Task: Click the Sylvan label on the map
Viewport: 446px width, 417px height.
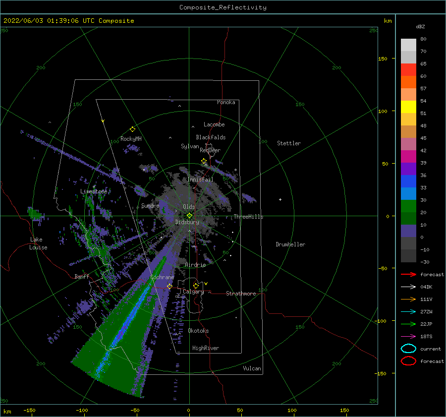Action: coord(190,146)
